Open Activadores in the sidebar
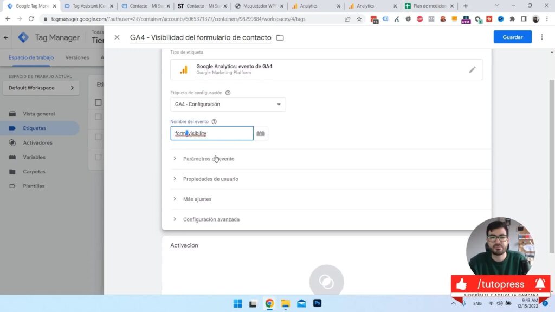 pyautogui.click(x=37, y=142)
